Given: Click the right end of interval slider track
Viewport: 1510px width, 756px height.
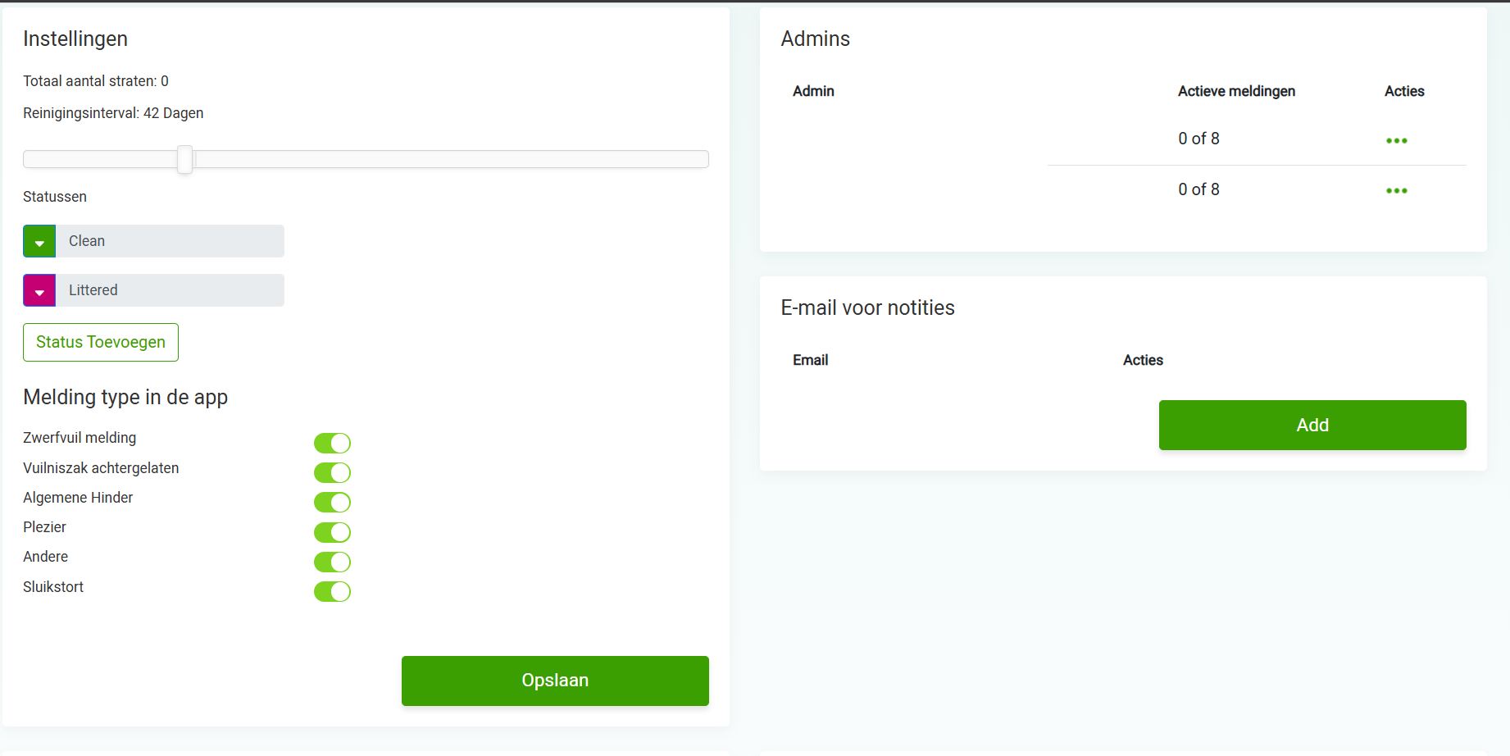Looking at the screenshot, I should (x=701, y=159).
